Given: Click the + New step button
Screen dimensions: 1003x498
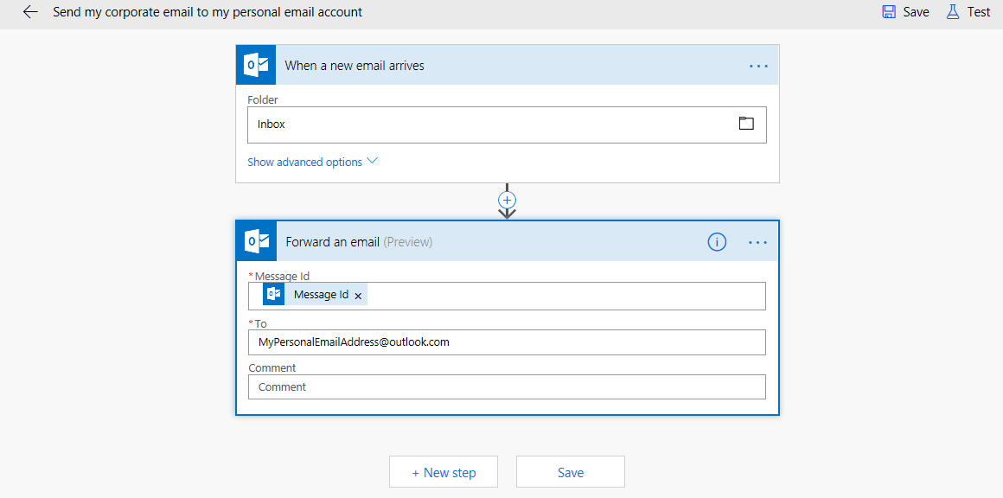Looking at the screenshot, I should (x=444, y=472).
